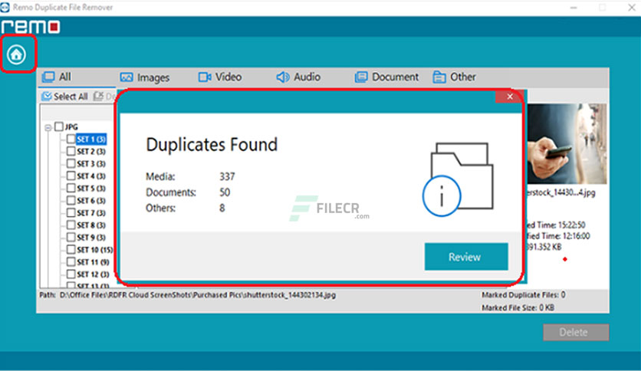
Task: Click the Documents: 50 count text
Action: coord(188,192)
